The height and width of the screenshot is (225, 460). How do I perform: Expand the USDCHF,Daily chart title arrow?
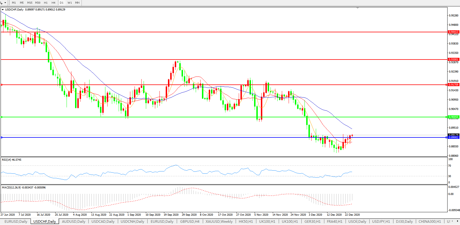(x=3, y=10)
